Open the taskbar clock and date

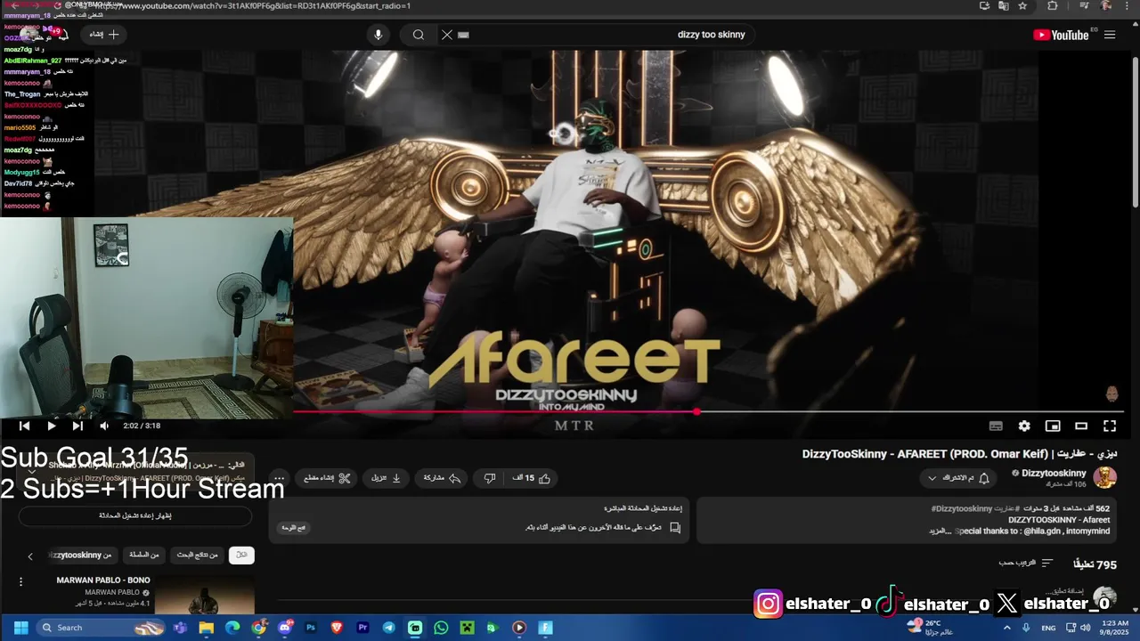pos(1115,628)
